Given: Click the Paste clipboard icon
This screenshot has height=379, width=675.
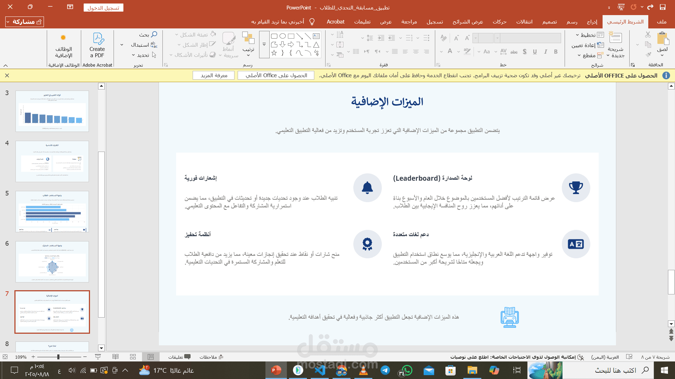Looking at the screenshot, I should coord(663,38).
